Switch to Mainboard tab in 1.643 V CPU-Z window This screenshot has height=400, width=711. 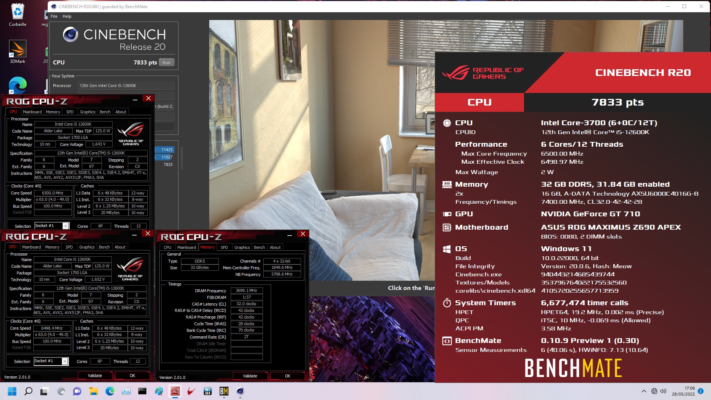click(x=32, y=111)
